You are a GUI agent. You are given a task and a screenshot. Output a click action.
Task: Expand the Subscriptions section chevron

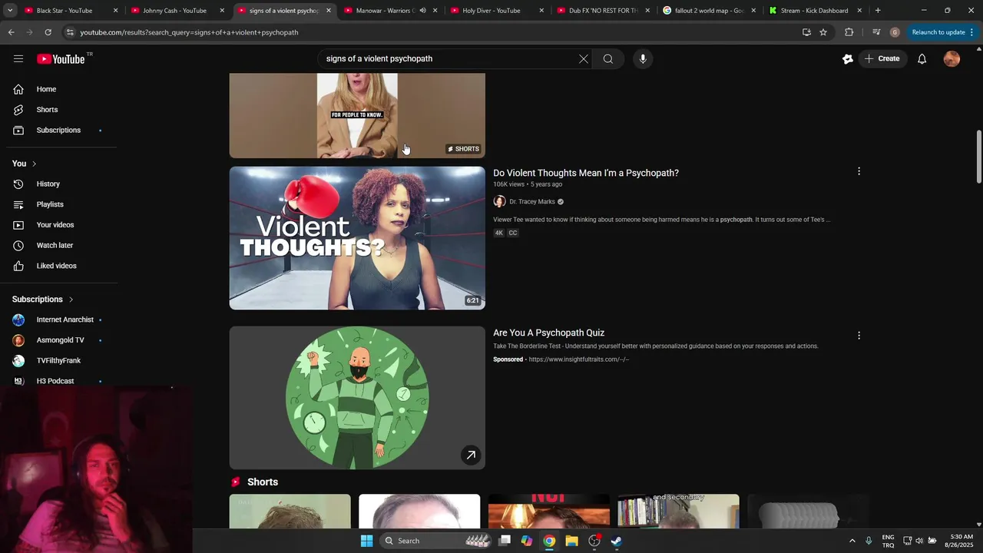tap(71, 300)
